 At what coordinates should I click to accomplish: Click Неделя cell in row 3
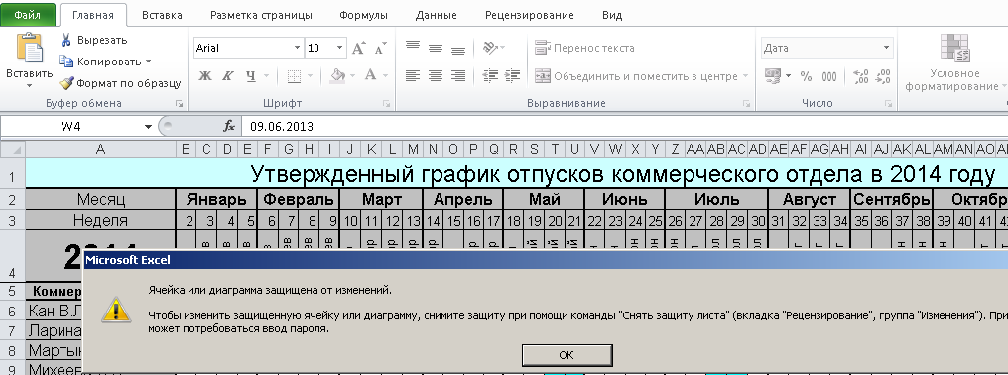(x=100, y=220)
